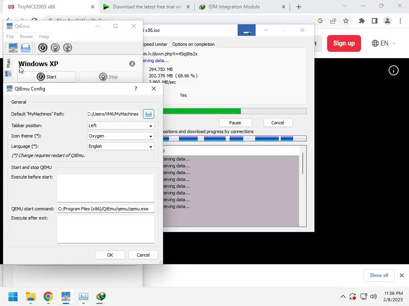
Task: Open a new browser tab
Action: [x=299, y=7]
